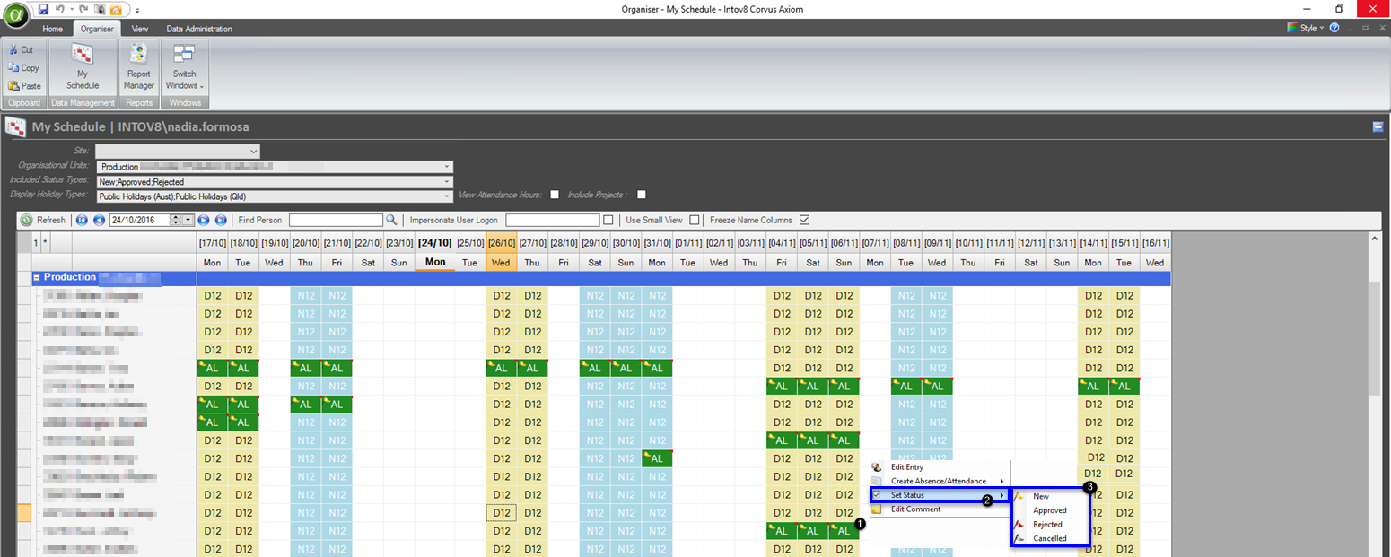
Task: Click the green alpha application menu orb
Action: click(x=15, y=15)
